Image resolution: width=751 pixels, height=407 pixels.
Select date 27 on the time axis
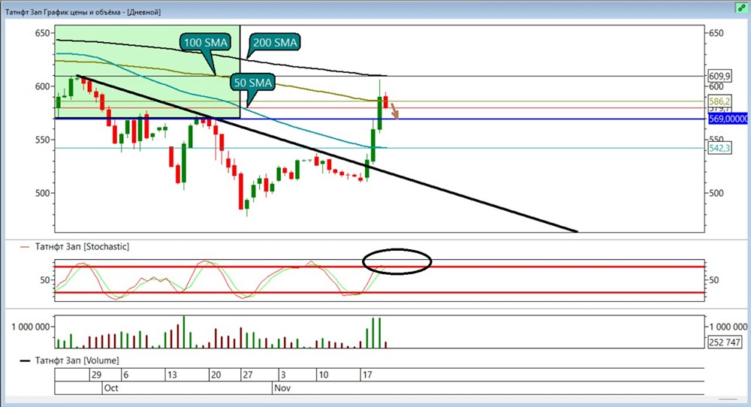click(x=248, y=375)
